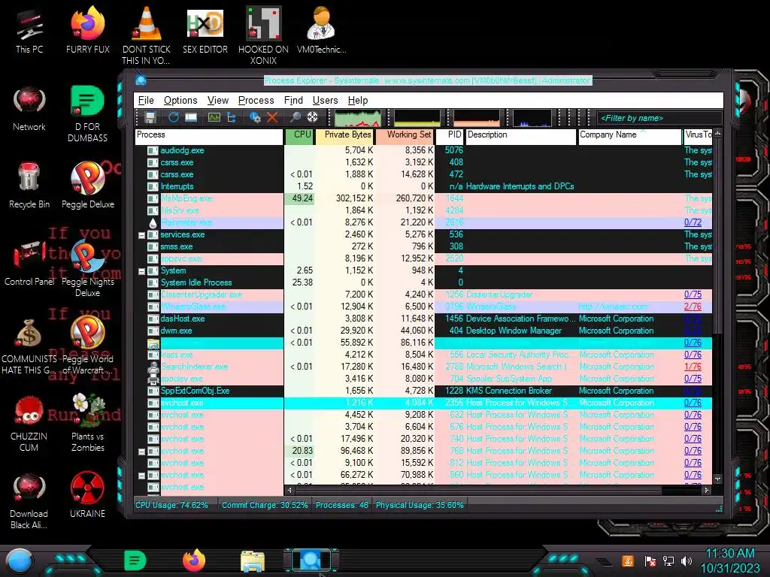Open the This PC desktop icon
Viewport: 770px width, 577px height.
point(29,32)
